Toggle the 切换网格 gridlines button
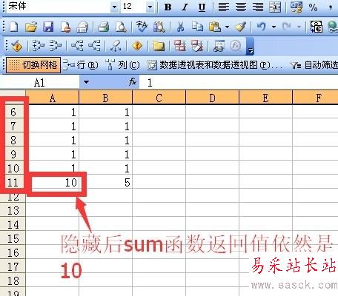The width and height of the screenshot is (338, 296). tap(33, 65)
